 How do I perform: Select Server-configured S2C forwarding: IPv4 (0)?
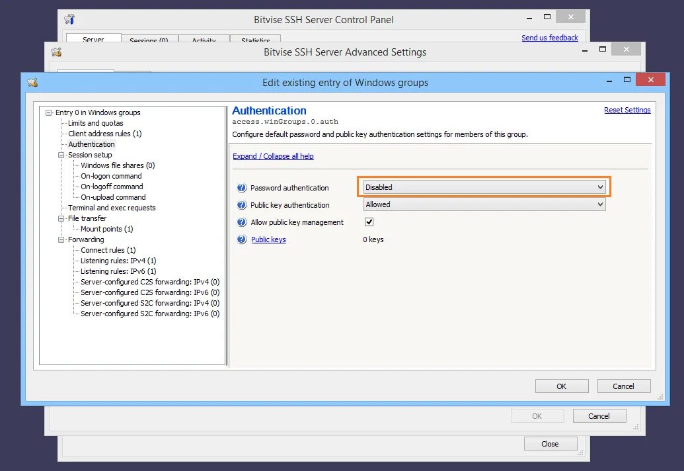point(150,303)
